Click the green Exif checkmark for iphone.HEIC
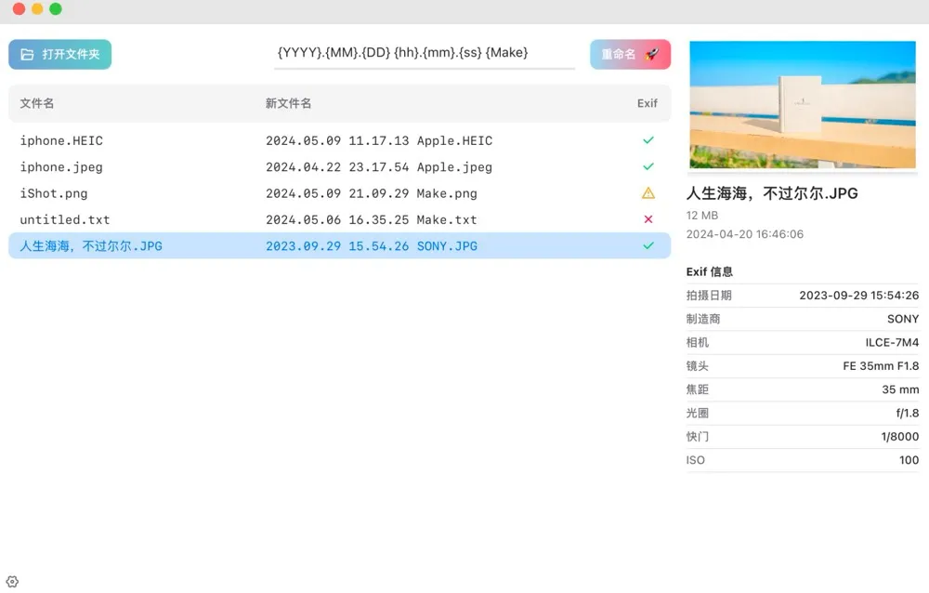Image resolution: width=929 pixels, height=593 pixels. click(648, 140)
